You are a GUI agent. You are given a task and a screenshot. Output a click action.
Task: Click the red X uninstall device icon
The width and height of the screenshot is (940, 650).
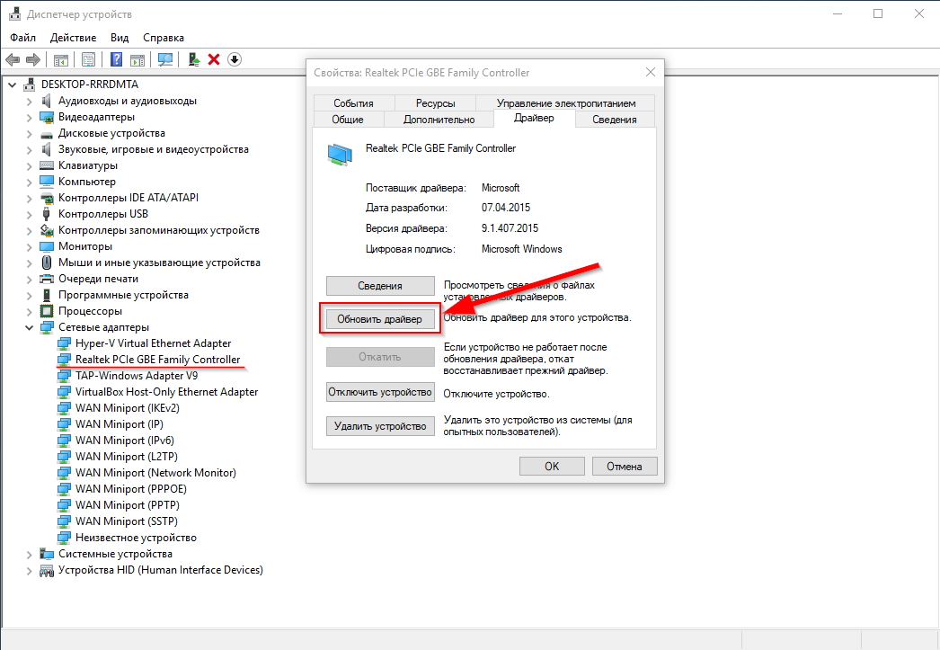click(214, 59)
